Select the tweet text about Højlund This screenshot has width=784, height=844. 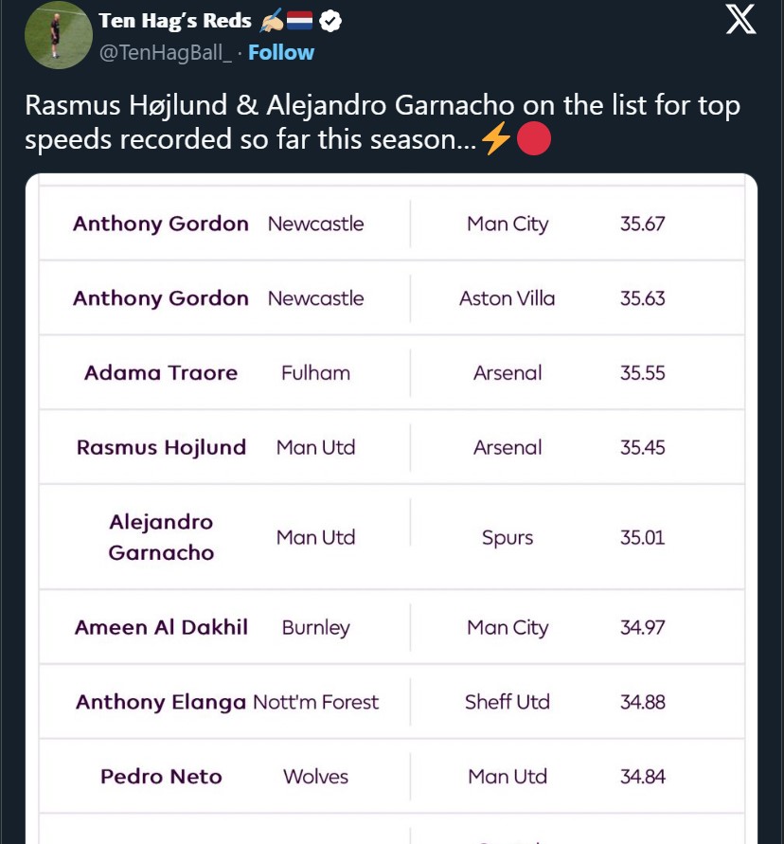click(x=383, y=121)
